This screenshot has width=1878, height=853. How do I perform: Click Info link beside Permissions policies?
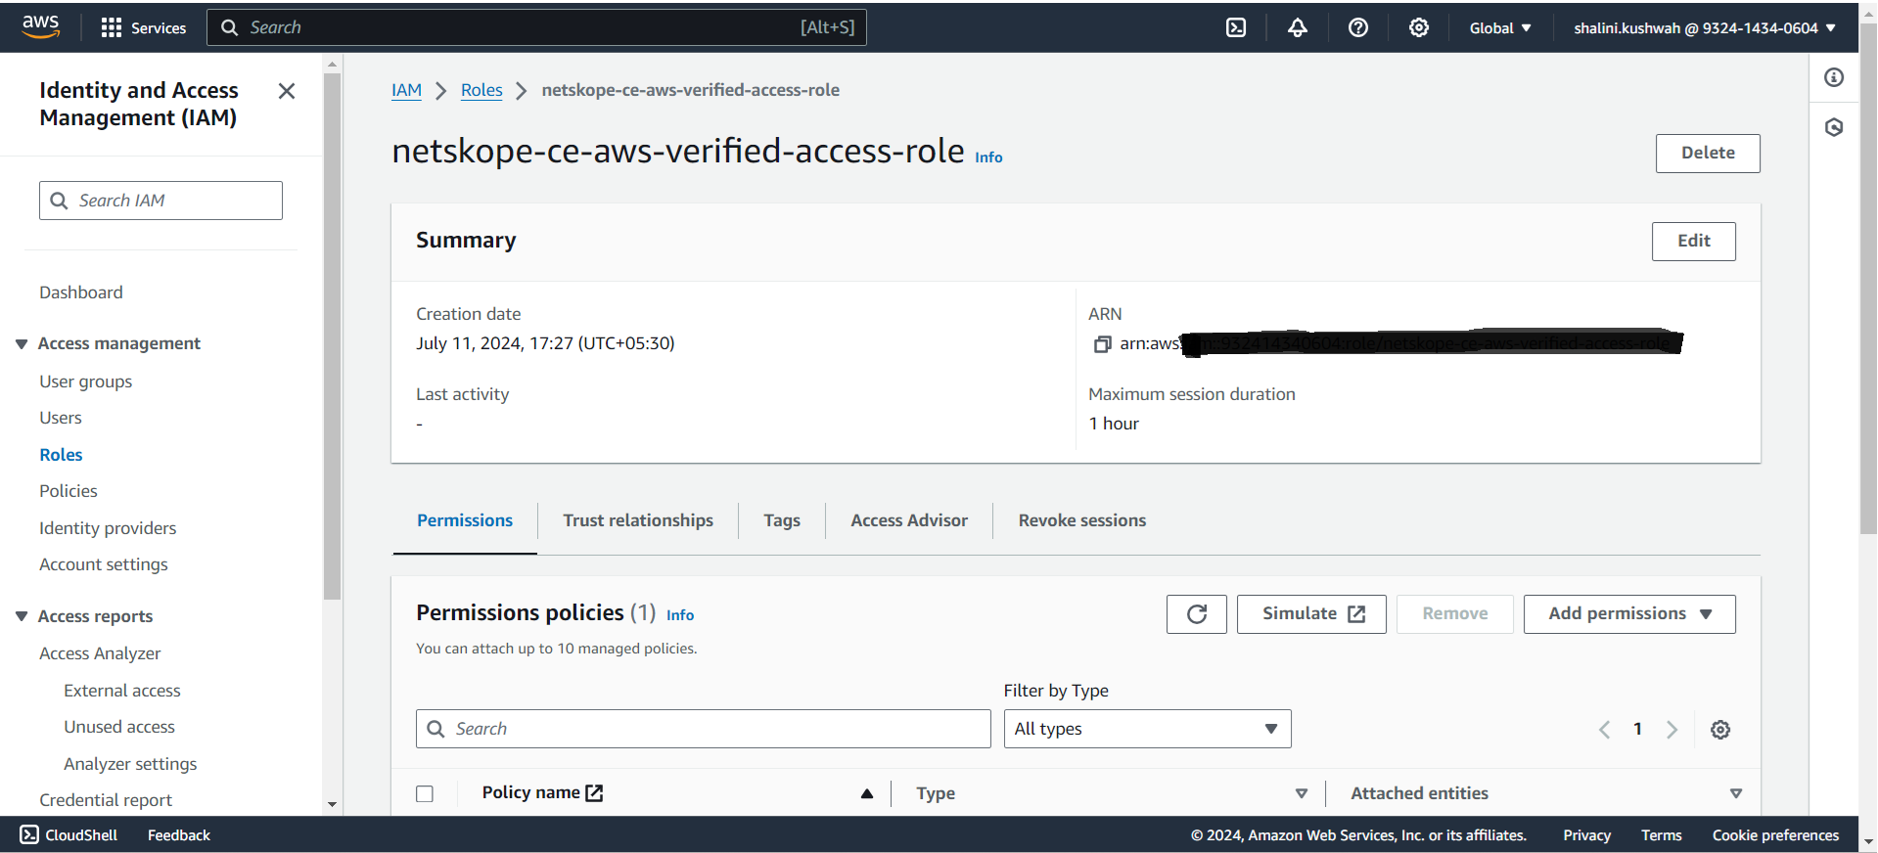(x=680, y=615)
